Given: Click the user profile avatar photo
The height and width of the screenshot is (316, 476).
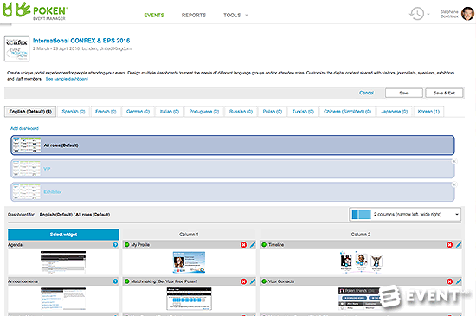Looking at the screenshot, I should pos(467,14).
